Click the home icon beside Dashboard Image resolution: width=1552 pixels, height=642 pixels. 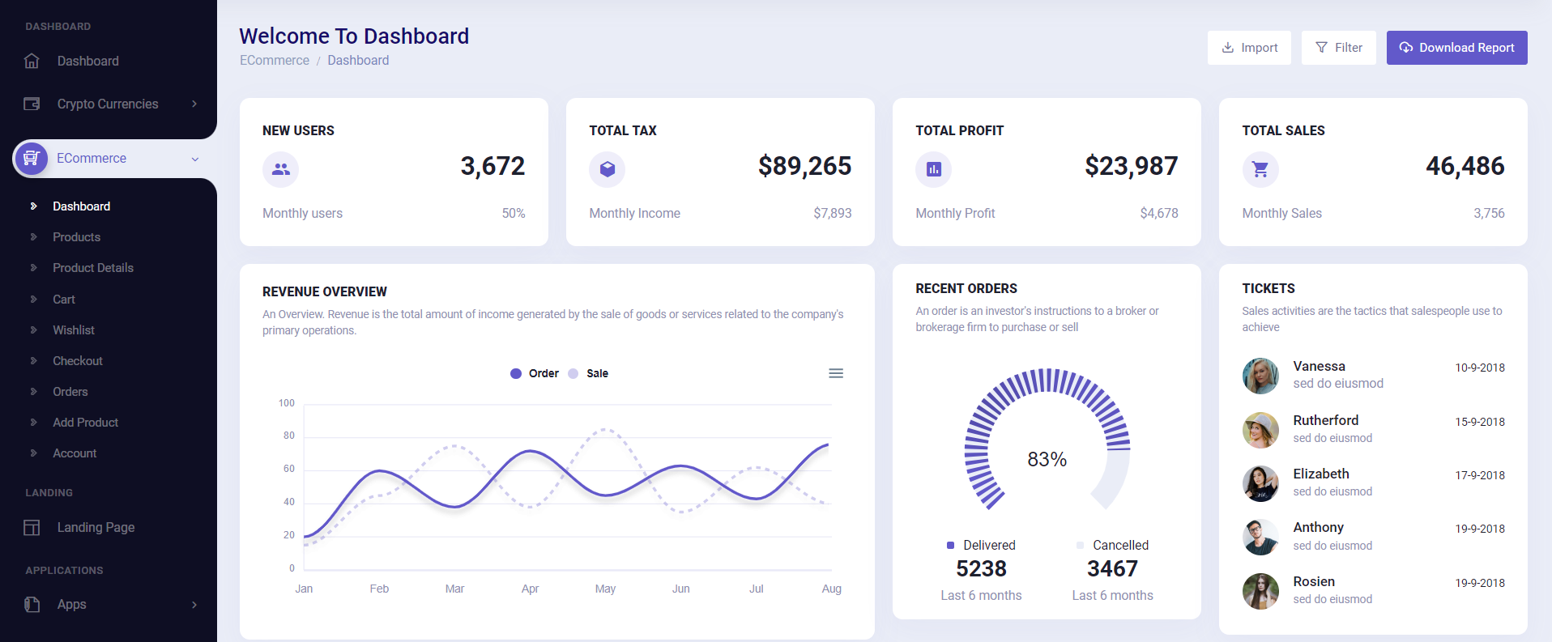pos(32,62)
